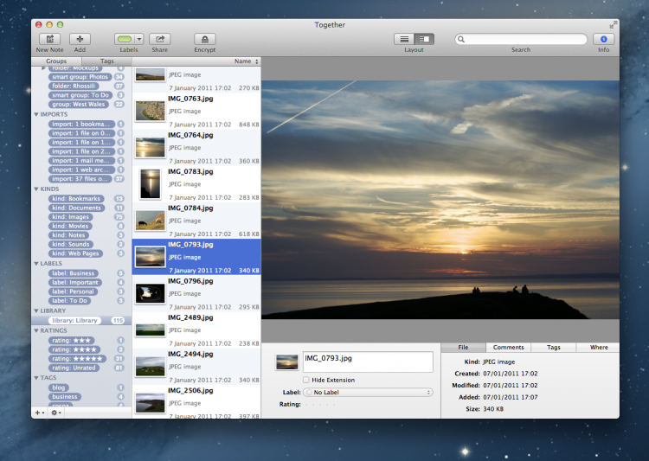
Task: Select the 'kind: Documents' group
Action: point(76,208)
